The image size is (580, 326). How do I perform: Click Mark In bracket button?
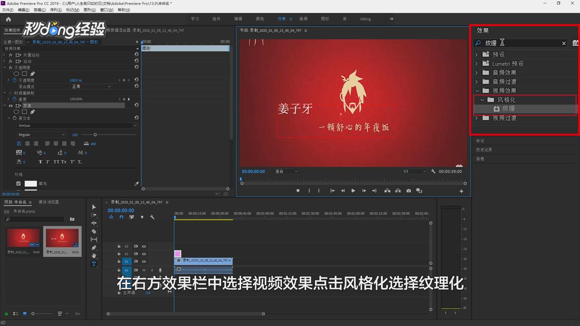click(x=309, y=191)
